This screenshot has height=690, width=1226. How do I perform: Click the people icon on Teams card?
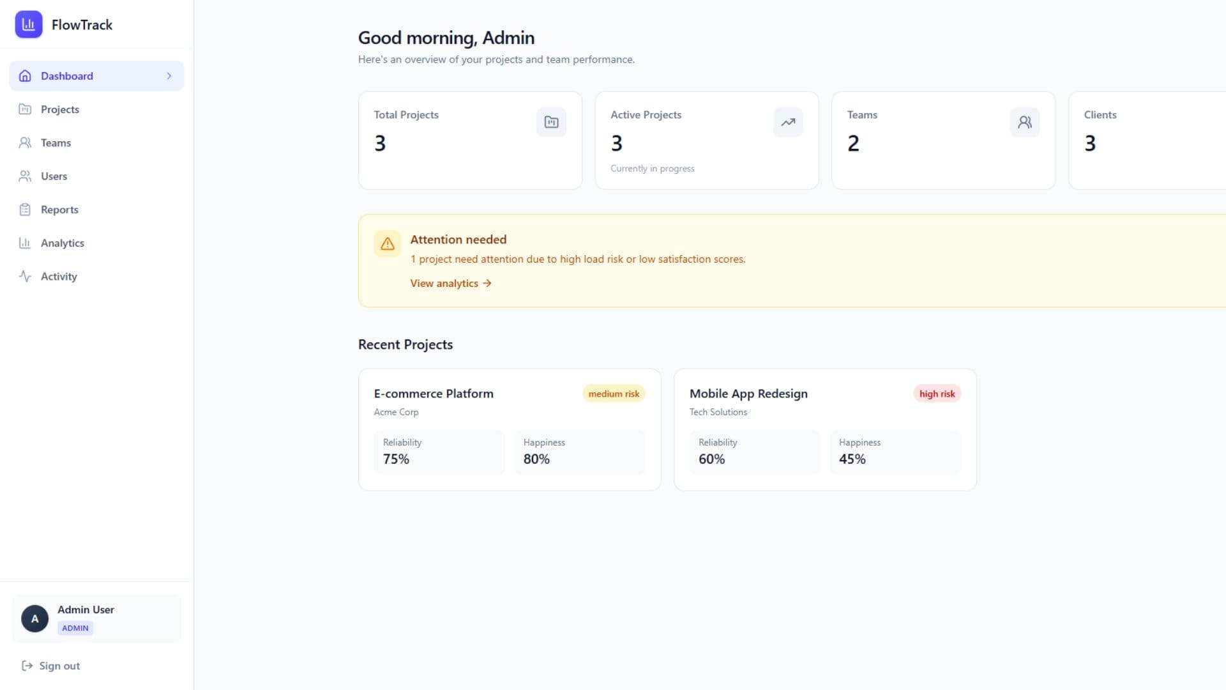tap(1025, 122)
